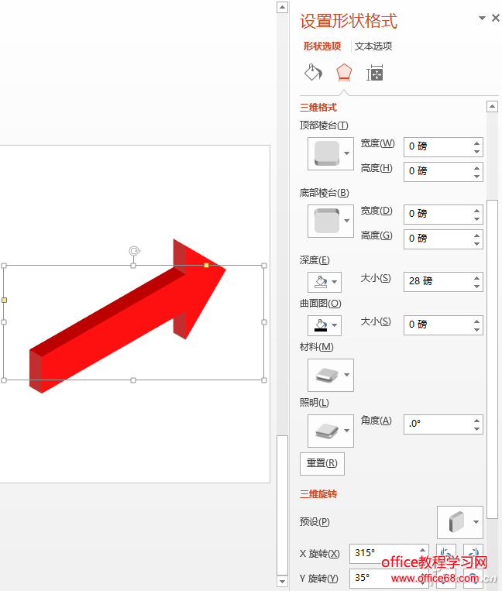Increase top bevel 宽度(W) value
This screenshot has width=502, height=591.
(x=476, y=143)
